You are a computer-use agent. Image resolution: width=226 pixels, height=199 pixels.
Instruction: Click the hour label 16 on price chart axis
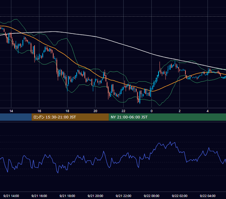click(x=39, y=111)
